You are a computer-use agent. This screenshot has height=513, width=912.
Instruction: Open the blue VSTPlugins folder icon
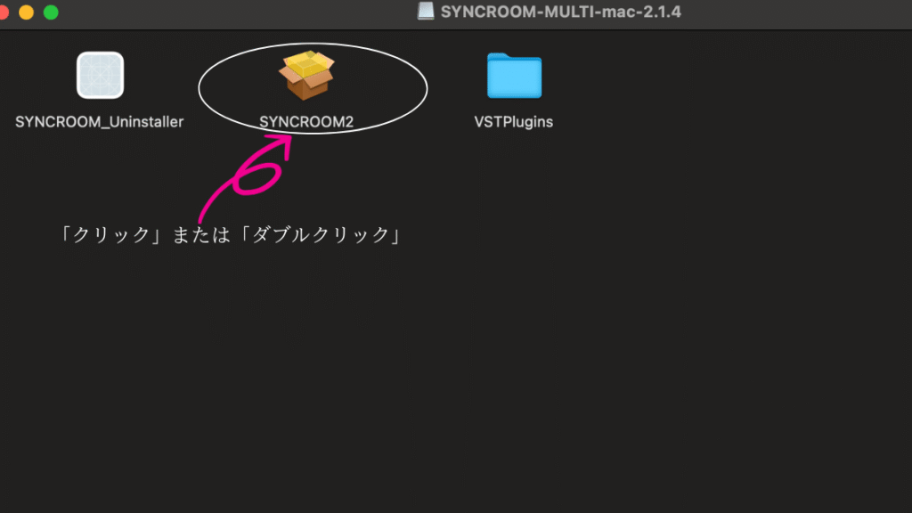[x=514, y=76]
